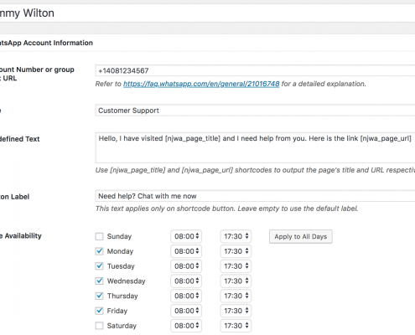
Task: Click the predefined text message textarea
Action: point(255,147)
